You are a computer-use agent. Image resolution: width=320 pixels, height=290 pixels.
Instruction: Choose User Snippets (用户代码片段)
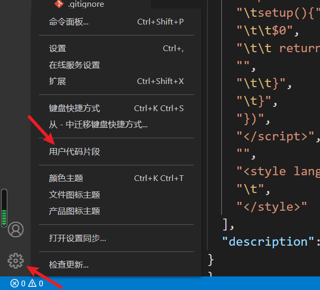click(x=116, y=152)
